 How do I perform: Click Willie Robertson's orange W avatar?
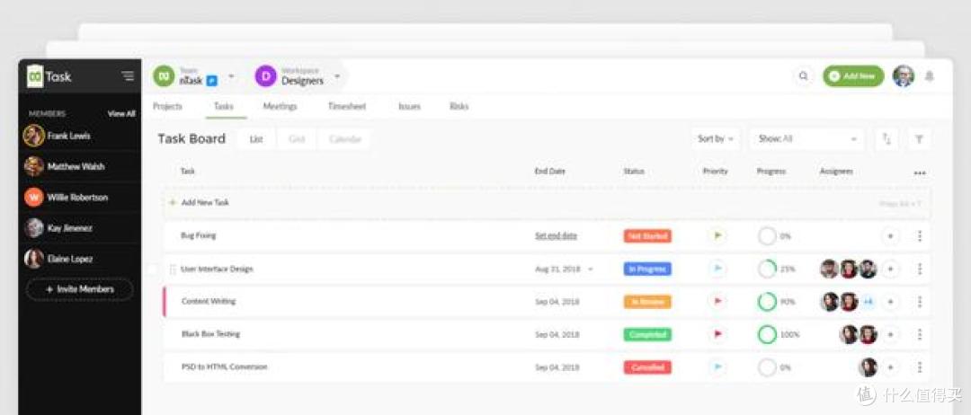(x=33, y=198)
